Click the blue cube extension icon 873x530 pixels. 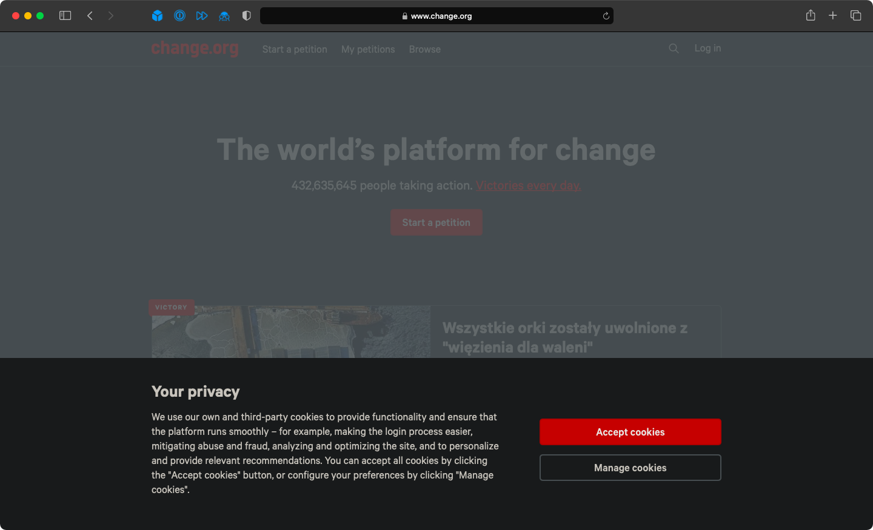tap(157, 16)
